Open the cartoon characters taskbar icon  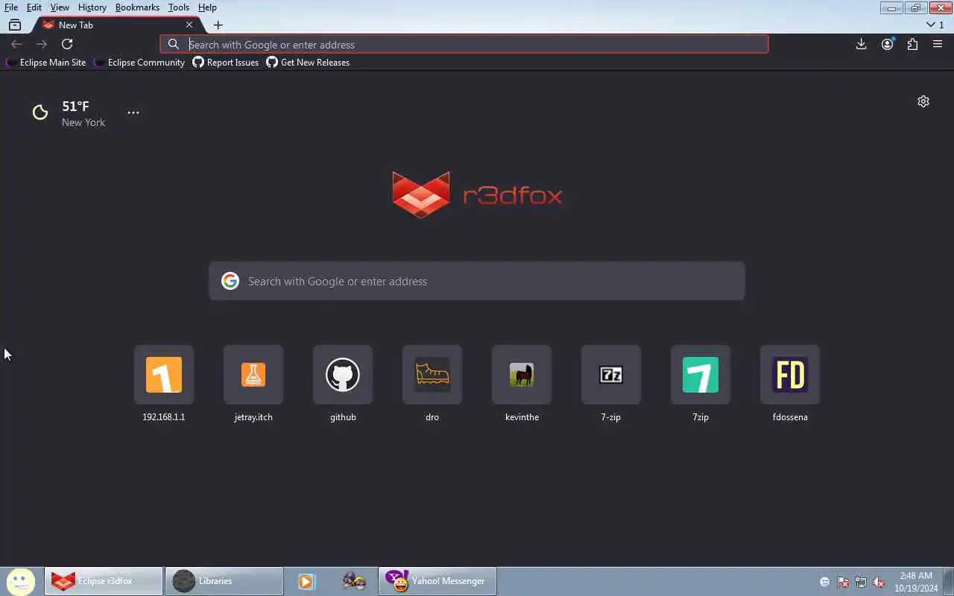pos(354,581)
